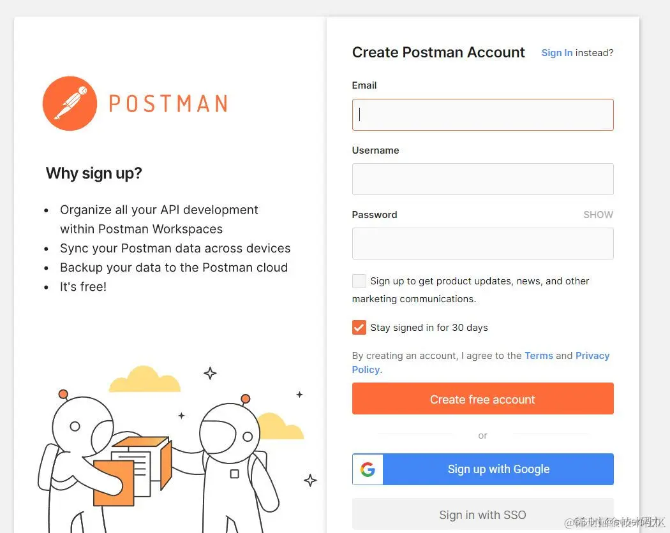Open the Terms link

(539, 356)
